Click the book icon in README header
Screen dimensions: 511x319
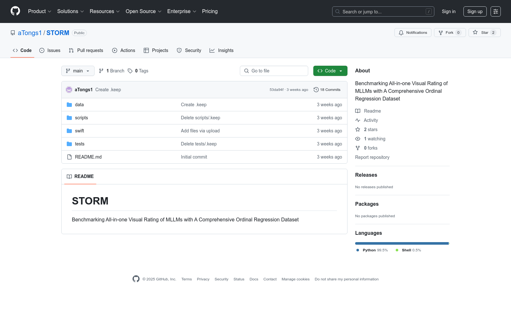point(69,176)
